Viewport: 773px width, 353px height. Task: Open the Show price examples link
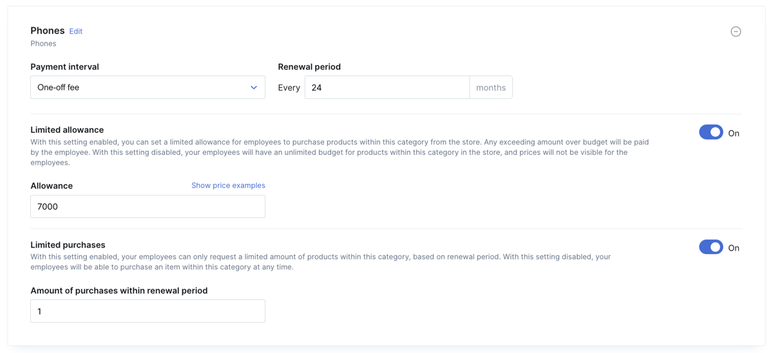click(228, 185)
